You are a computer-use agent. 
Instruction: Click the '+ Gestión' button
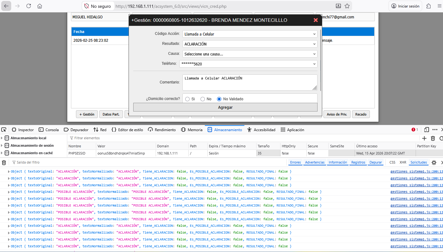click(87, 114)
